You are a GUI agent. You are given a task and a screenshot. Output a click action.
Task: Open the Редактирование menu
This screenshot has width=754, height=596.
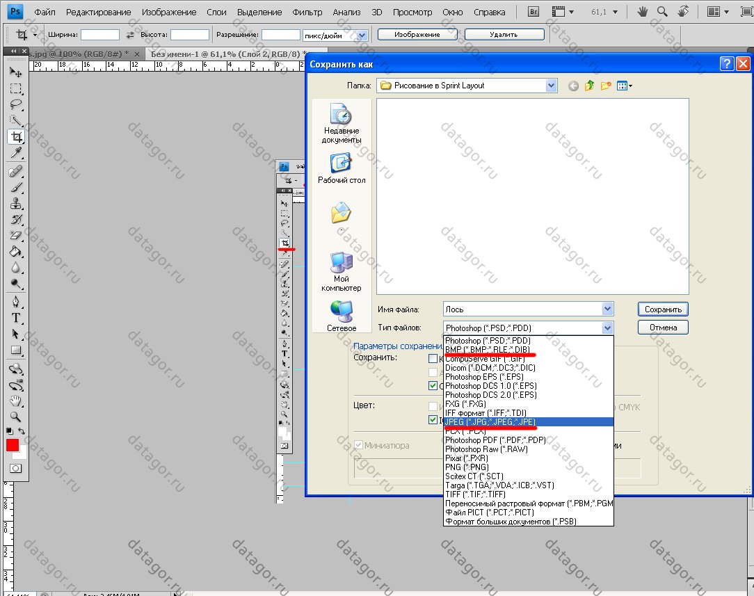pos(99,12)
